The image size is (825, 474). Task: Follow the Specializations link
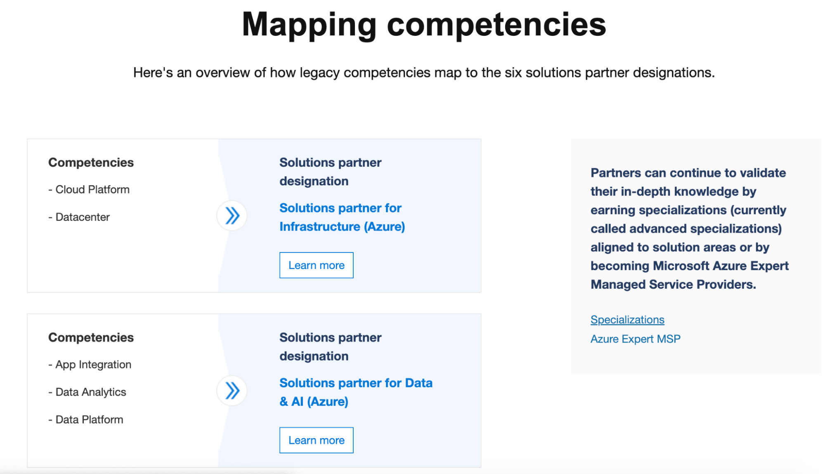pyautogui.click(x=627, y=320)
